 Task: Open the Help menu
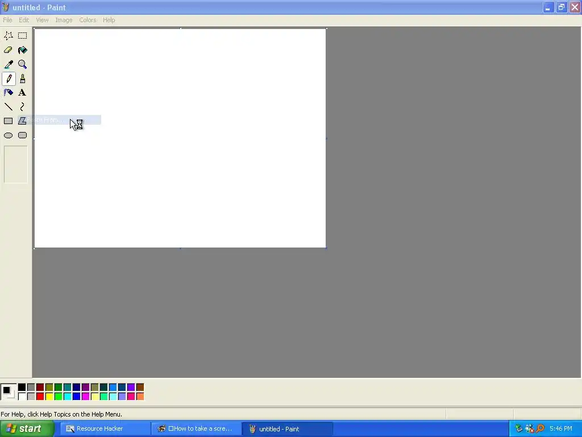click(x=109, y=20)
